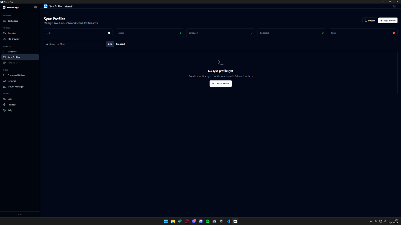
Task: Click the advanced badge in header
Action: 68,6
